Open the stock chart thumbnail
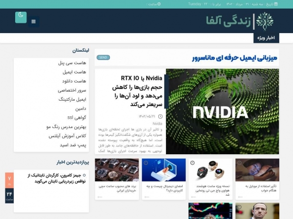This screenshot has width=293, height=219. tap(210, 211)
